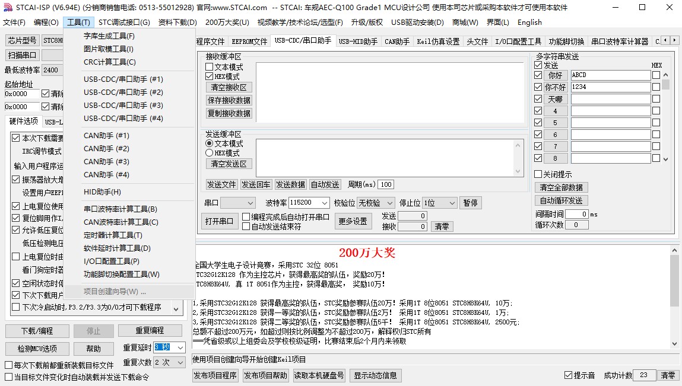Open the 串口 port dropdown
The width and height of the screenshot is (682, 386).
[x=238, y=203]
